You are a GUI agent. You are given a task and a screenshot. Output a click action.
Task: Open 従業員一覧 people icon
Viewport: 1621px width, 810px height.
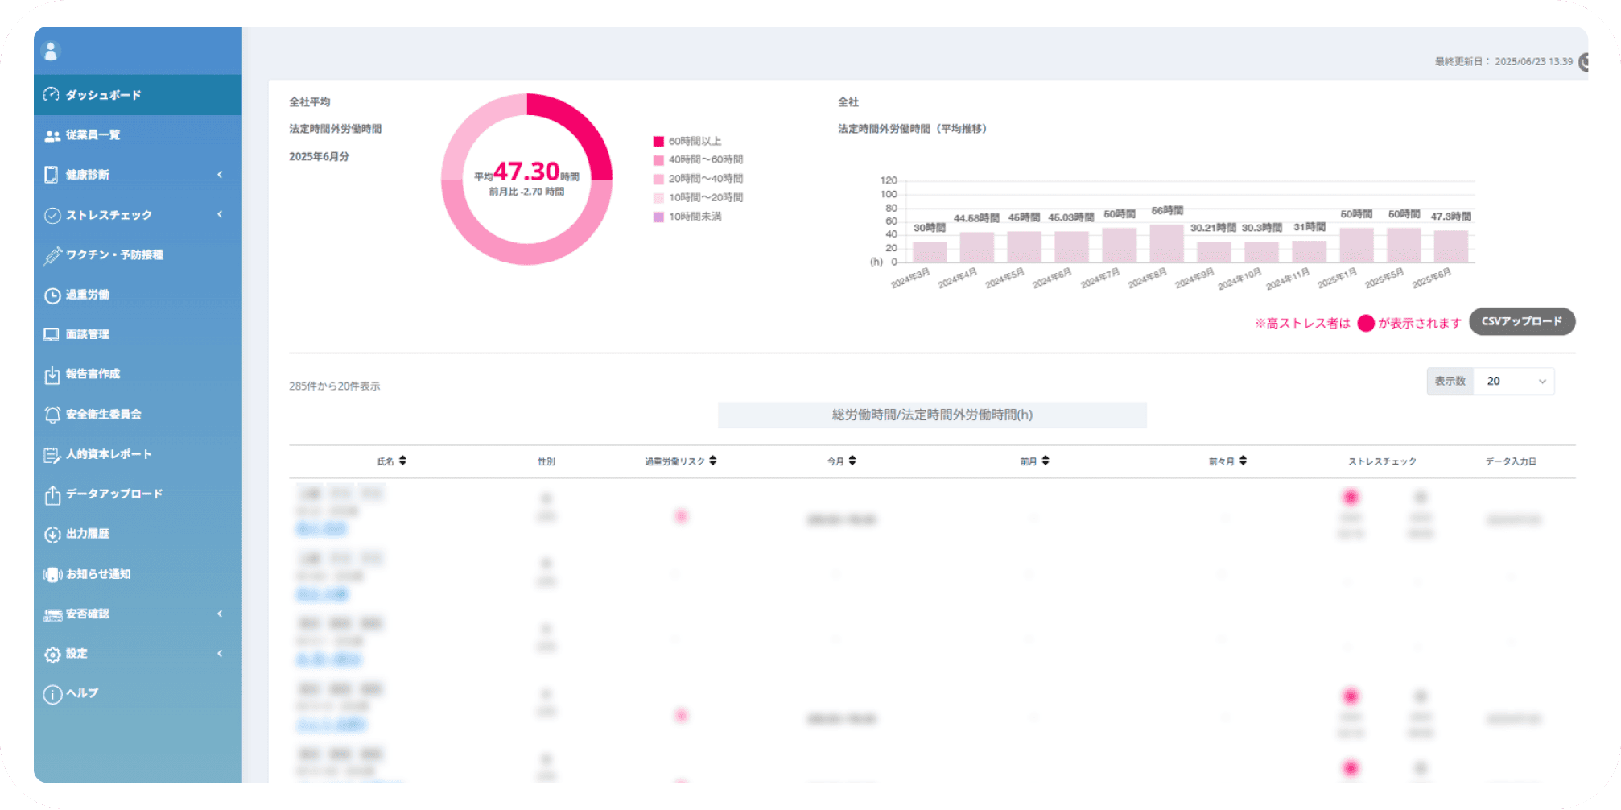click(52, 135)
